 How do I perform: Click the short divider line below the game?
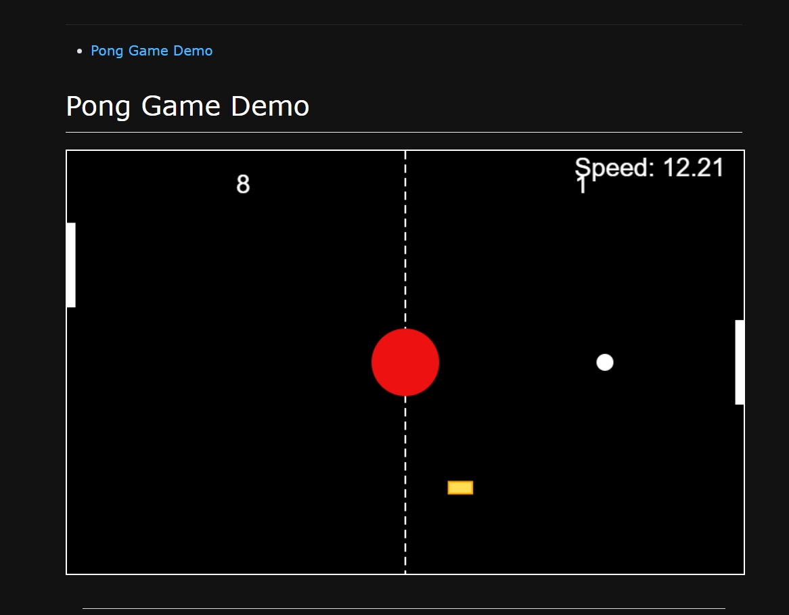coord(405,608)
